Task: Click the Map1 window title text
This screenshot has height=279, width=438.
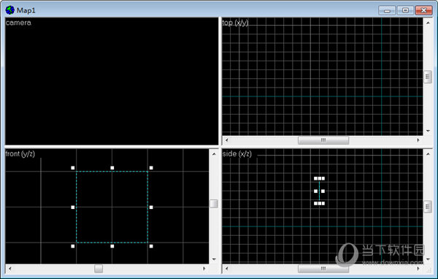Action: pyautogui.click(x=26, y=11)
